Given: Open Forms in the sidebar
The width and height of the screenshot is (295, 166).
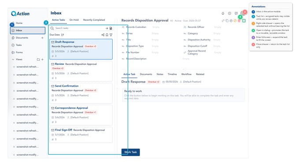Looking at the screenshot, I should point(19,52).
